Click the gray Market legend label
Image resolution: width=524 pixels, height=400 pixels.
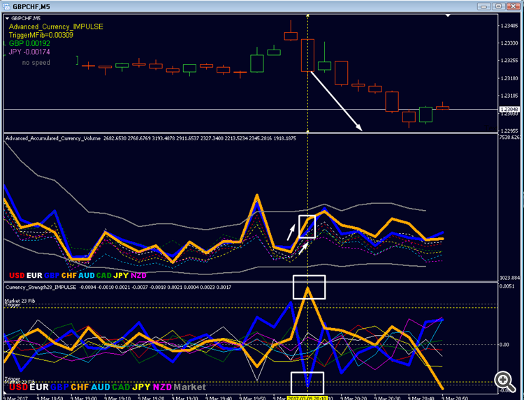189,387
